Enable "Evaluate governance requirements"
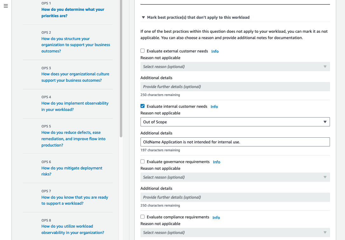Screen dimensions: 345x240 coord(142,161)
